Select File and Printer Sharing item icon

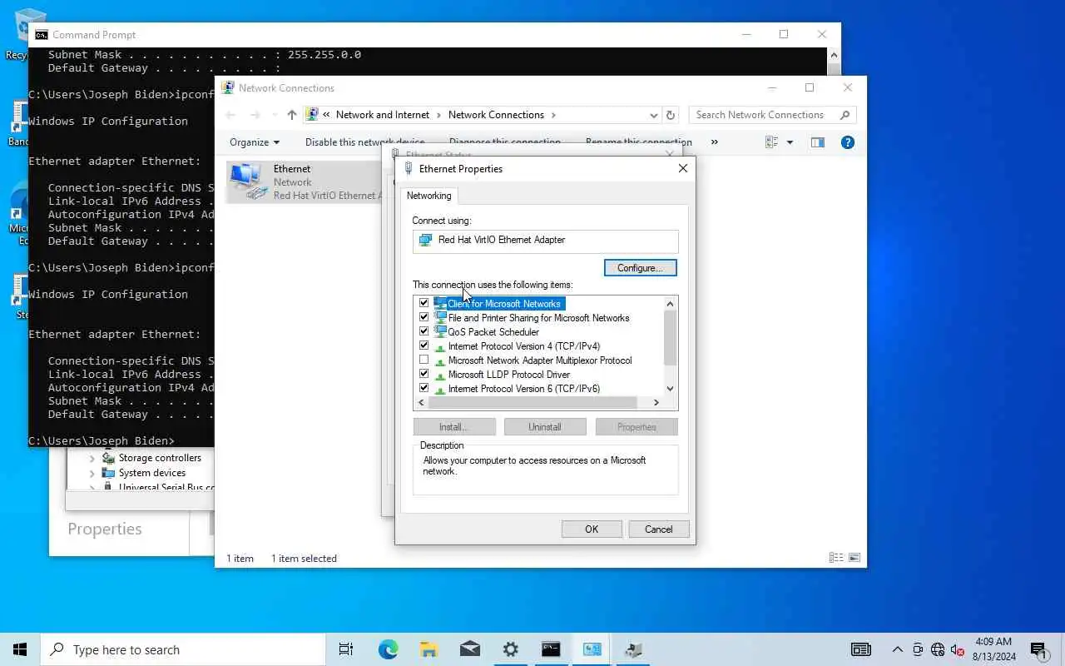(440, 317)
